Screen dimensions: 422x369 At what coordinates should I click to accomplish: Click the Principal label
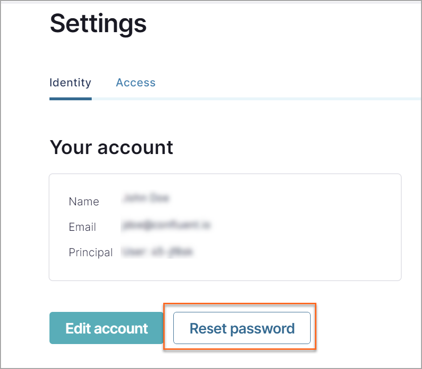91,252
